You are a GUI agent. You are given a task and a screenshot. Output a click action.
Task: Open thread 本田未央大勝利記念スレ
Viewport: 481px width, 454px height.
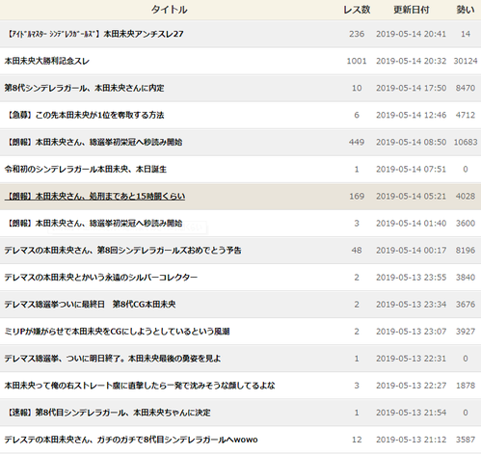click(x=47, y=61)
